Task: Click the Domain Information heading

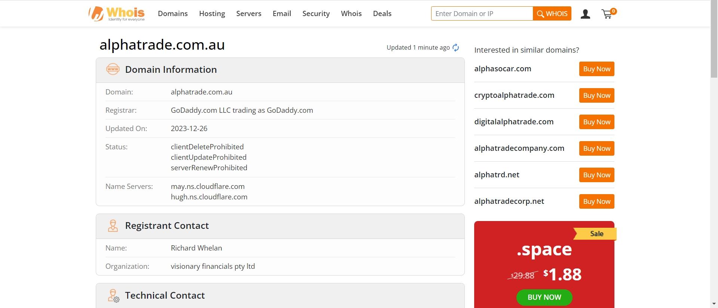Action: (171, 69)
